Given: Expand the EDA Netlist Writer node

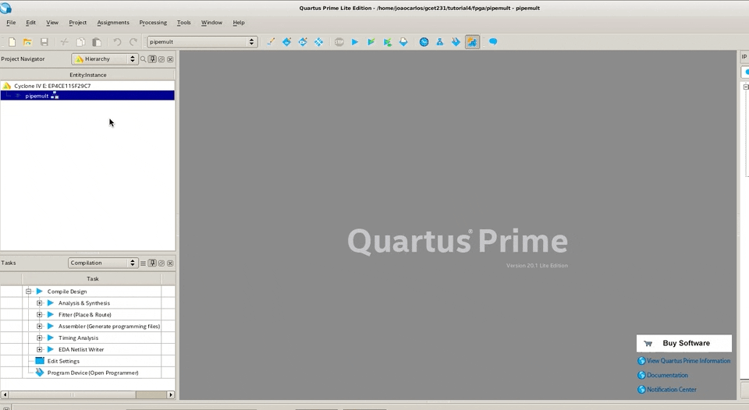Looking at the screenshot, I should click(x=40, y=349).
